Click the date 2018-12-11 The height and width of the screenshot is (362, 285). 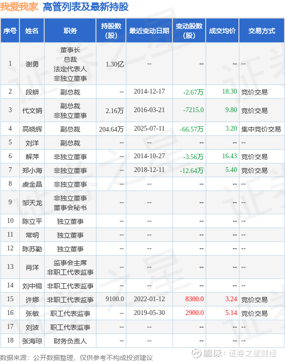point(149,170)
